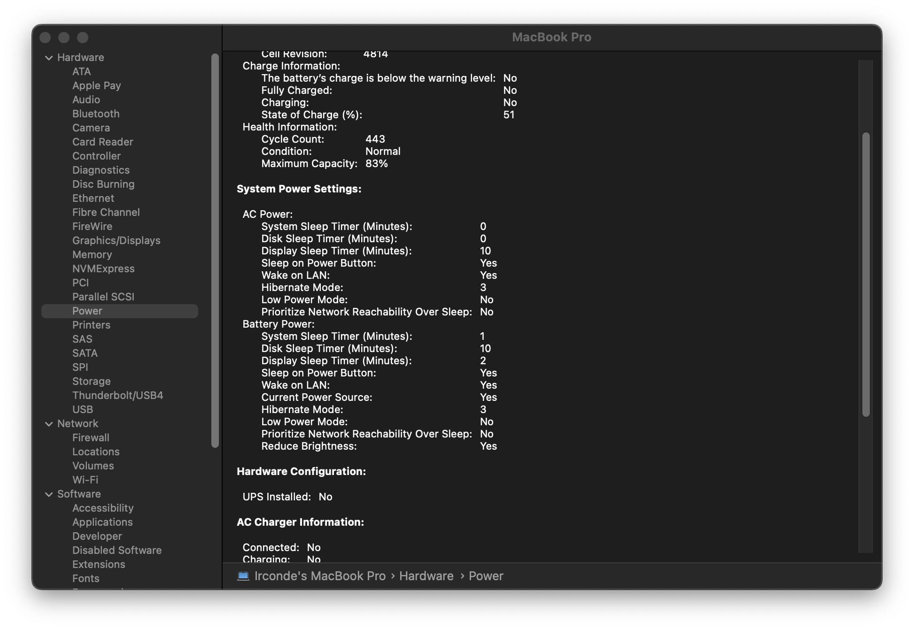914x629 pixels.
Task: Select SPI in the Hardware list
Action: coord(80,367)
